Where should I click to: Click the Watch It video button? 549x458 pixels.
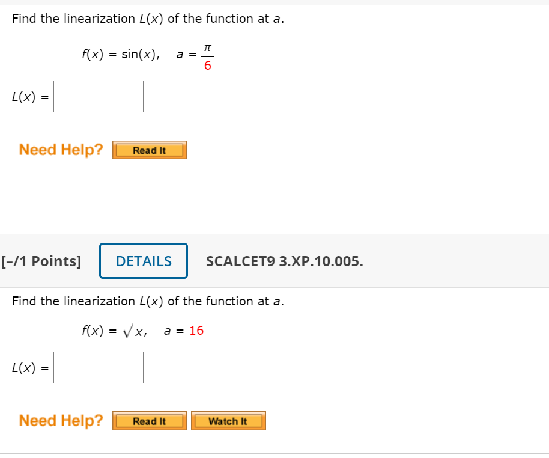coord(228,420)
